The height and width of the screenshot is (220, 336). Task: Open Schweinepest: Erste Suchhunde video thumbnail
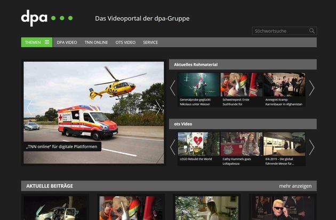click(x=242, y=84)
